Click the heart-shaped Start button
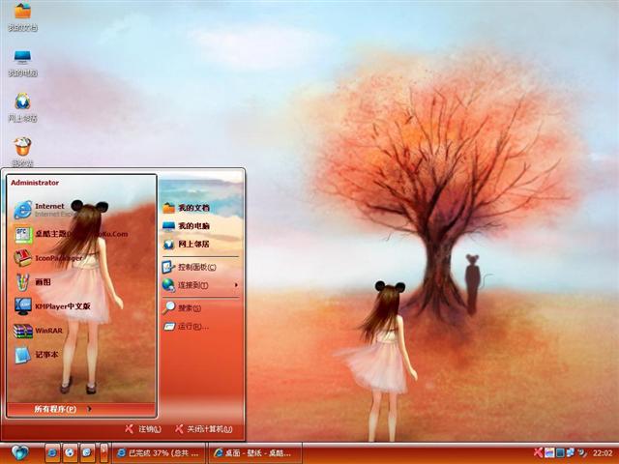Screen dimensions: 619x464 19,452
